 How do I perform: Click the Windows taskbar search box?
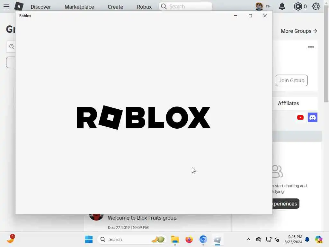(132, 239)
